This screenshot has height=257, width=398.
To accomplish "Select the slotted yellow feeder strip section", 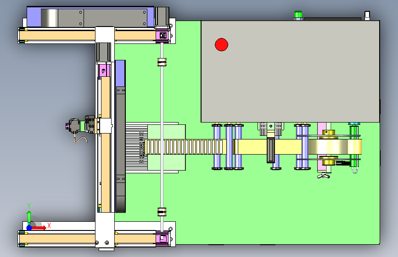I will point(185,147).
